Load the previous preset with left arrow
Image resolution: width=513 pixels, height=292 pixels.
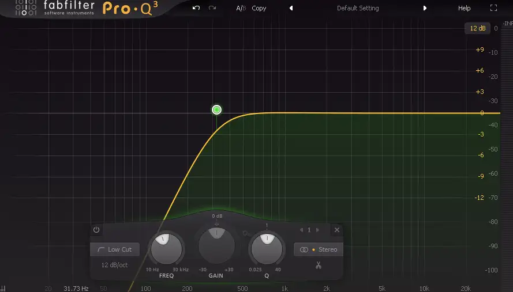291,8
